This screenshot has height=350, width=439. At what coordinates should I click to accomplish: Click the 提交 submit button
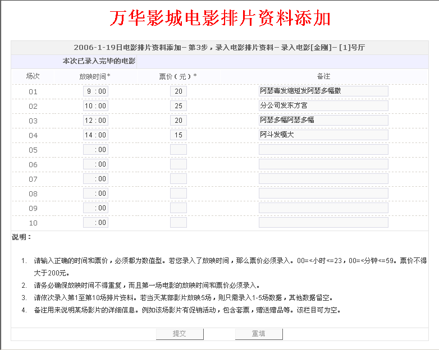coord(179,334)
